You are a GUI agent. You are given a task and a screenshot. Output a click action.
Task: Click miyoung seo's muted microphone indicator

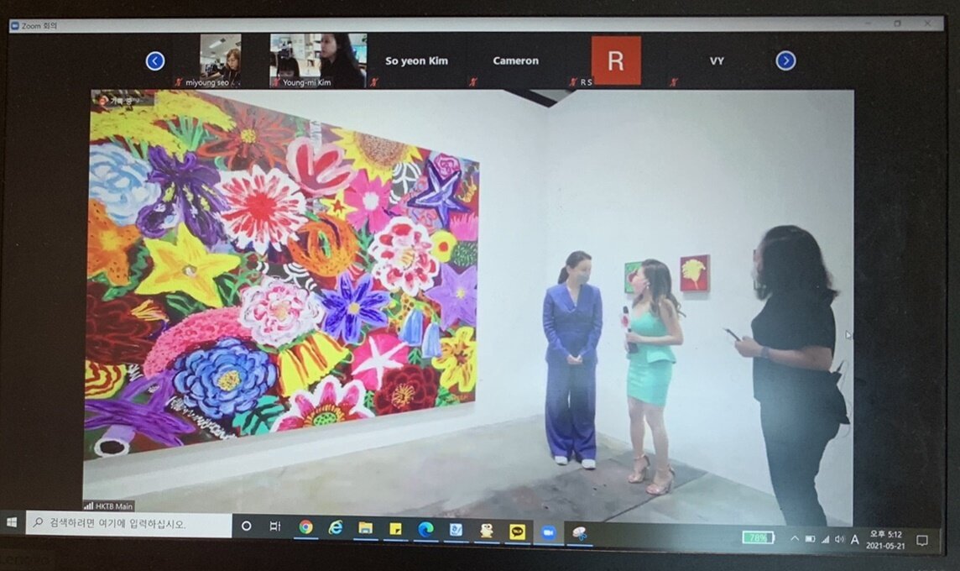(x=178, y=82)
